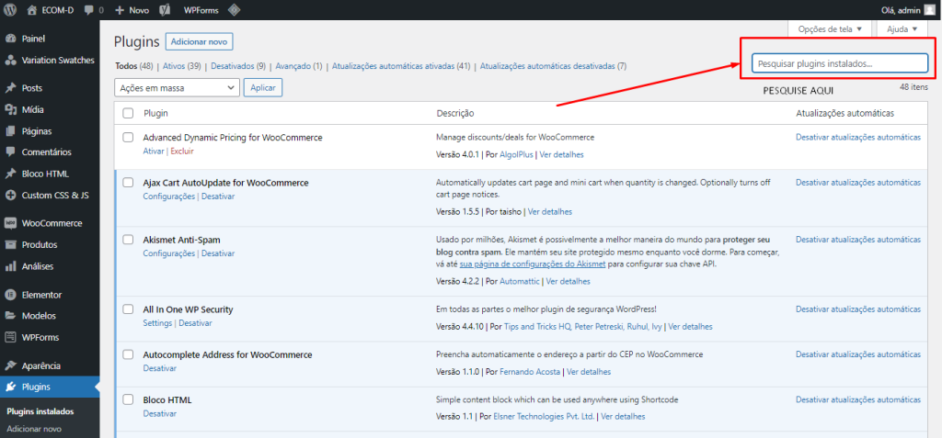The image size is (942, 438).
Task: Expand the Ajuda help tab
Action: click(902, 28)
